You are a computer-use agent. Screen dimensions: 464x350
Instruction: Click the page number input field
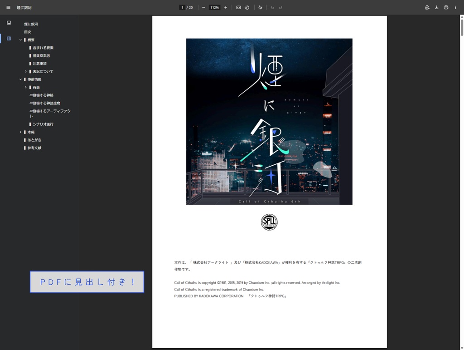[x=182, y=7]
